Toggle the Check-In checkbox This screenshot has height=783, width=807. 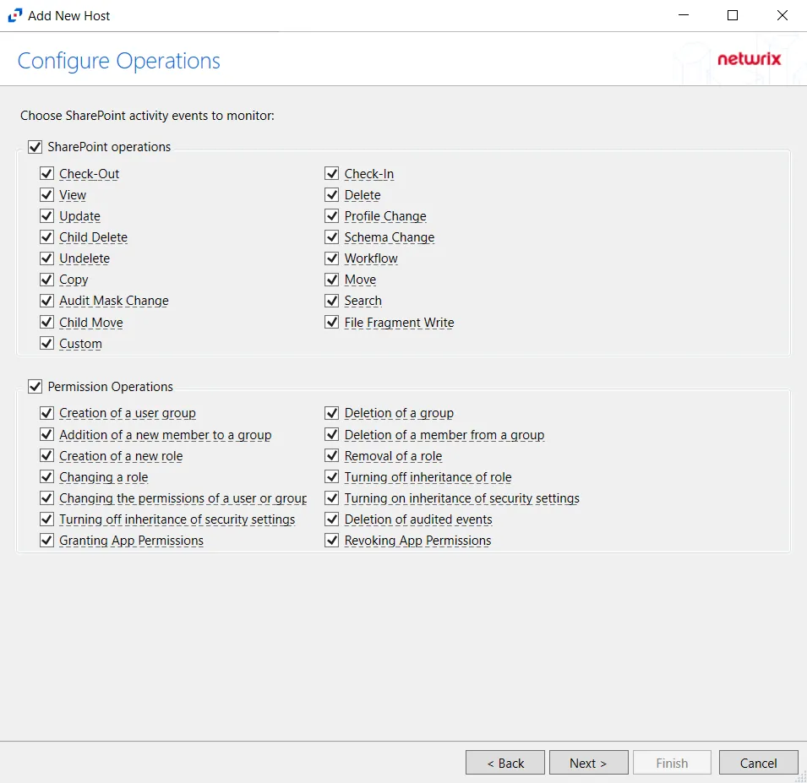pos(332,174)
